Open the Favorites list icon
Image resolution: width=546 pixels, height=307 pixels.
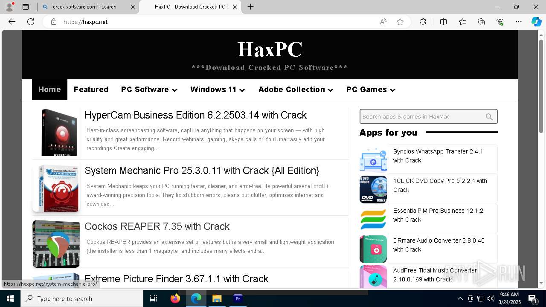coord(462,22)
